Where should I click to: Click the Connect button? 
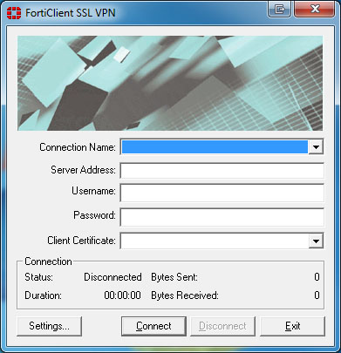(153, 326)
